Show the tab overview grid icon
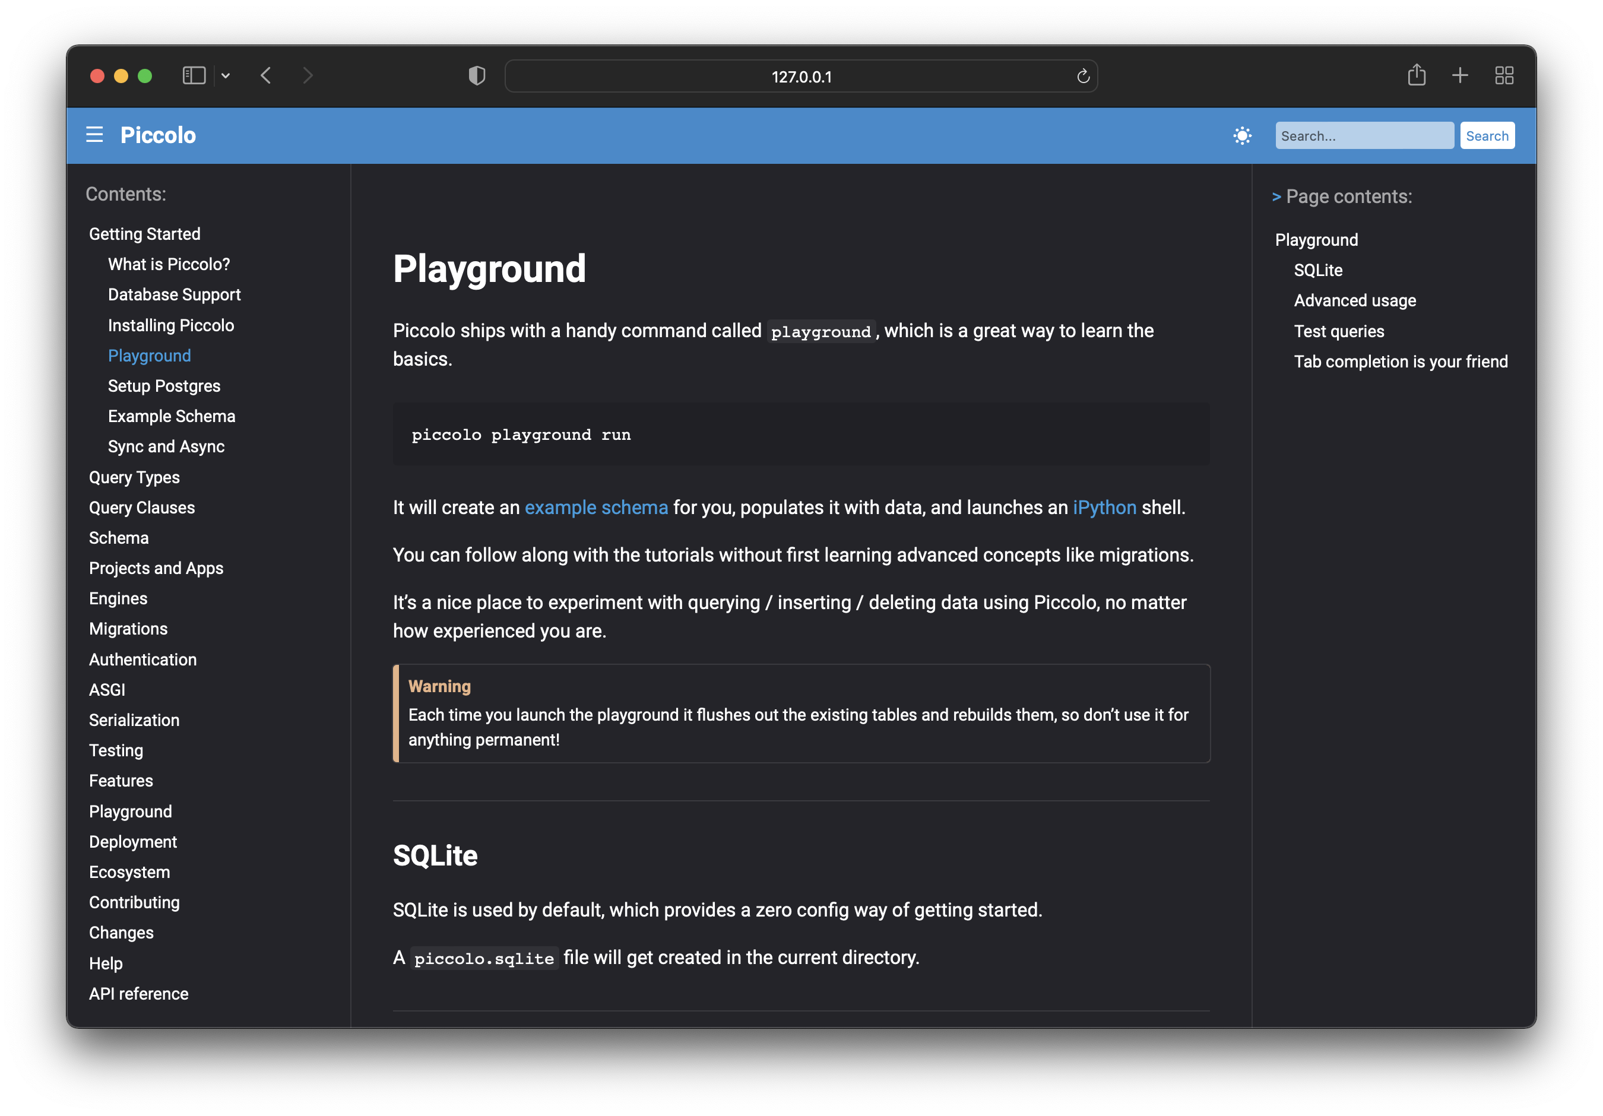The image size is (1603, 1116). 1504,75
